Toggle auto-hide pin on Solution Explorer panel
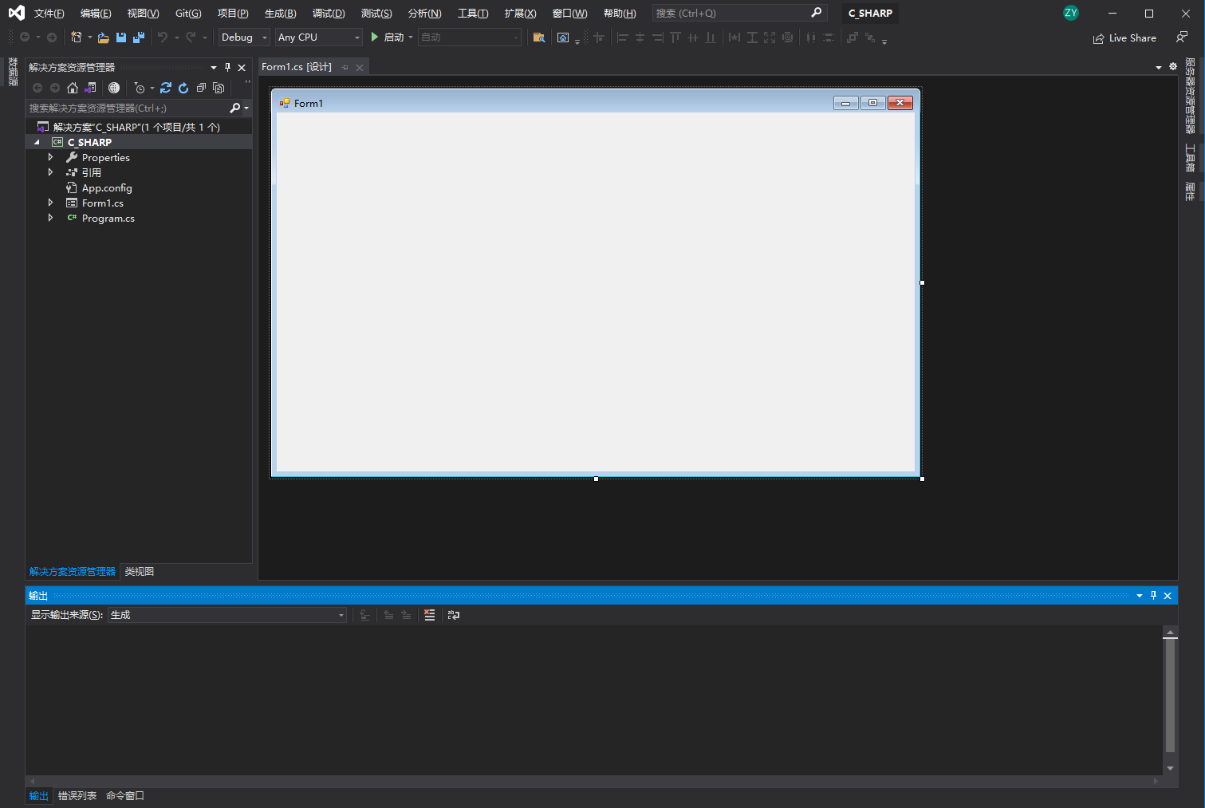The height and width of the screenshot is (808, 1205). [x=227, y=68]
